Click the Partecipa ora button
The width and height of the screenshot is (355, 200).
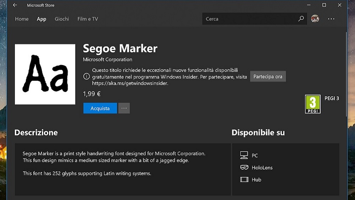click(x=268, y=77)
